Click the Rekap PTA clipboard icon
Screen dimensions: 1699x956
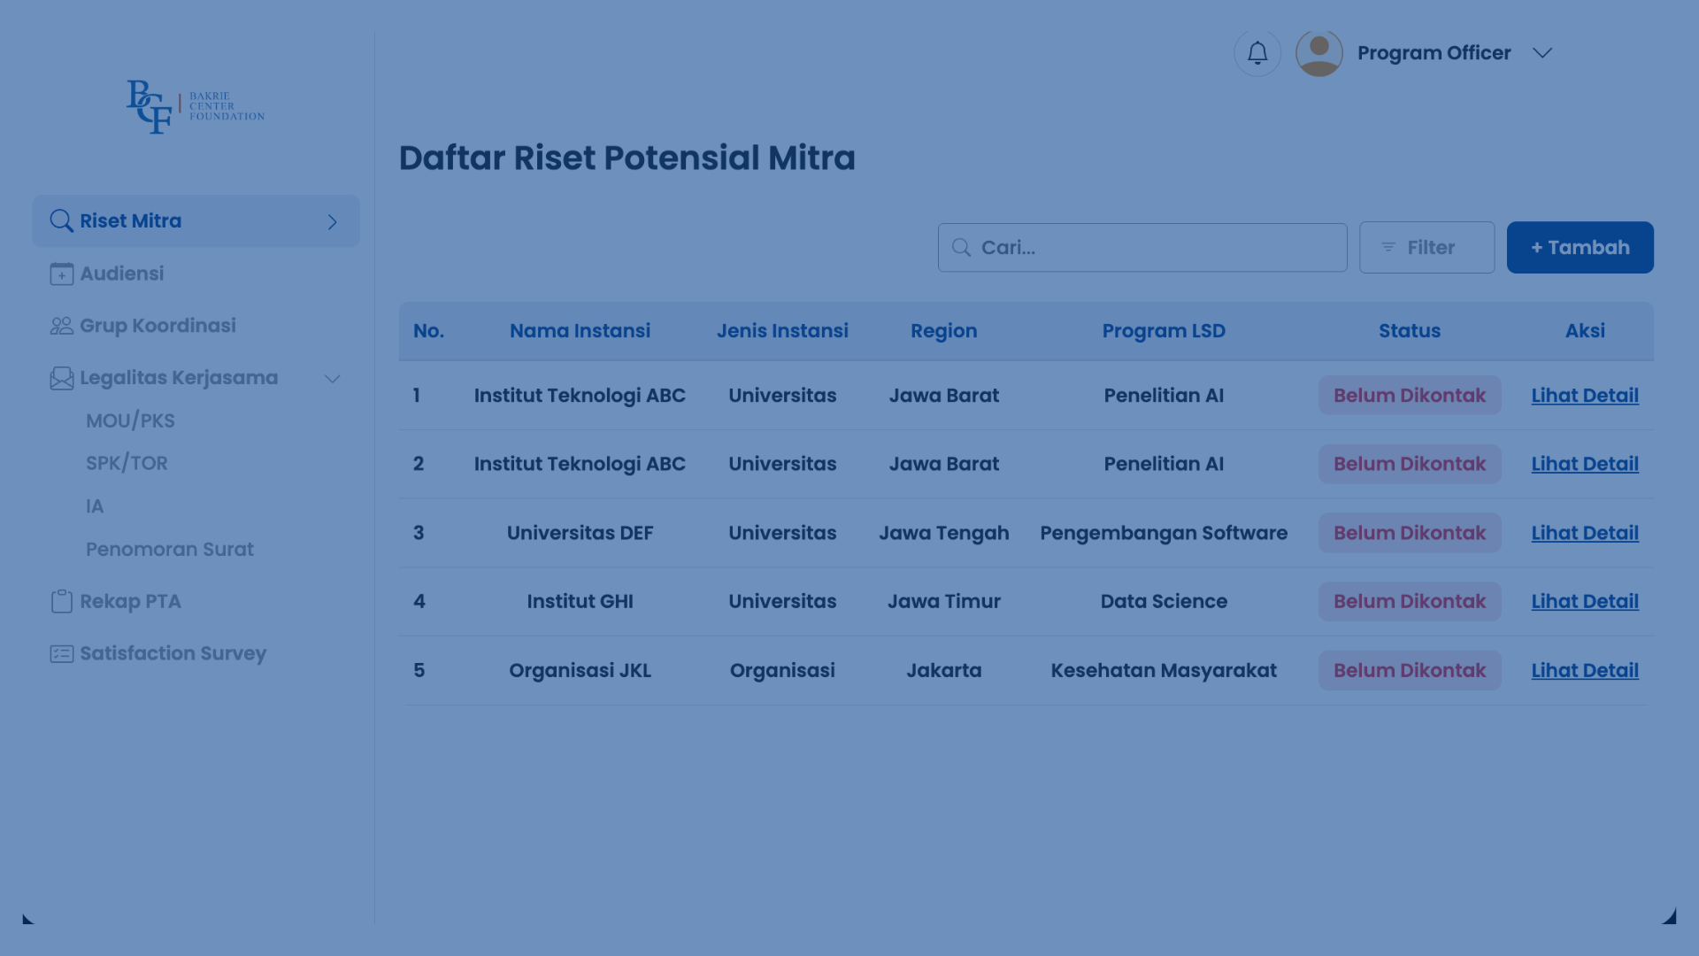(x=62, y=601)
